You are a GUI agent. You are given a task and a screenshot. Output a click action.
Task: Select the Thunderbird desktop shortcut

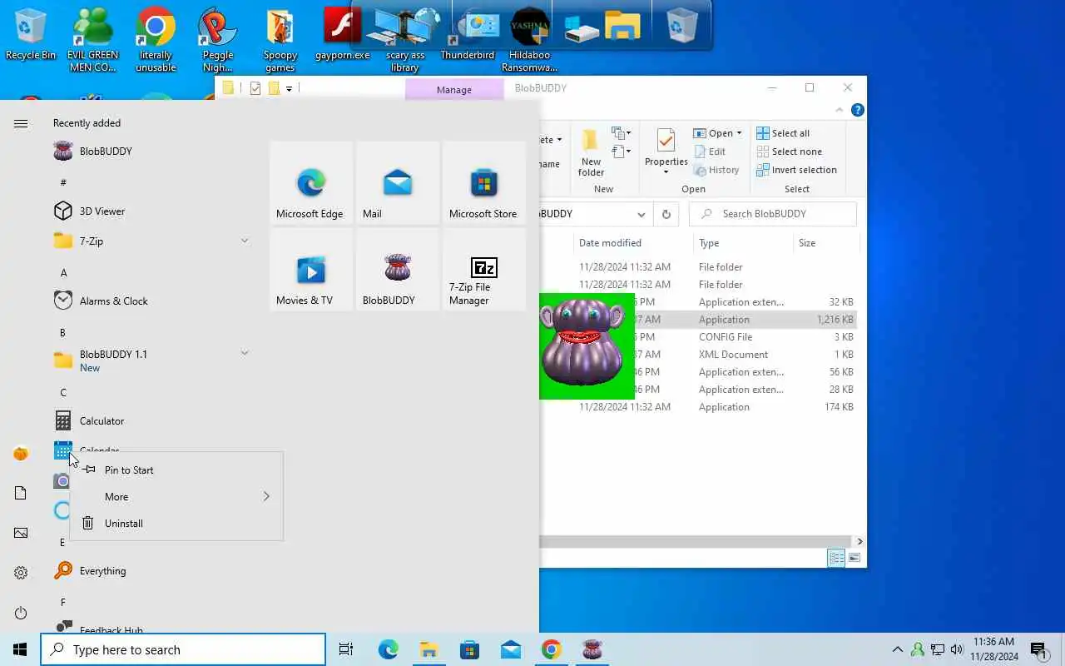[468, 36]
